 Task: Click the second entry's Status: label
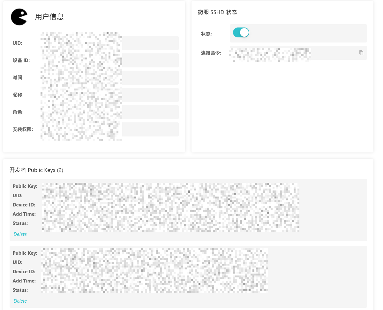[x=20, y=290]
